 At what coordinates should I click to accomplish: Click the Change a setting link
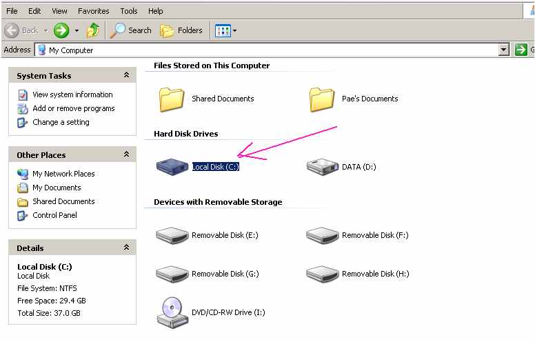point(61,122)
